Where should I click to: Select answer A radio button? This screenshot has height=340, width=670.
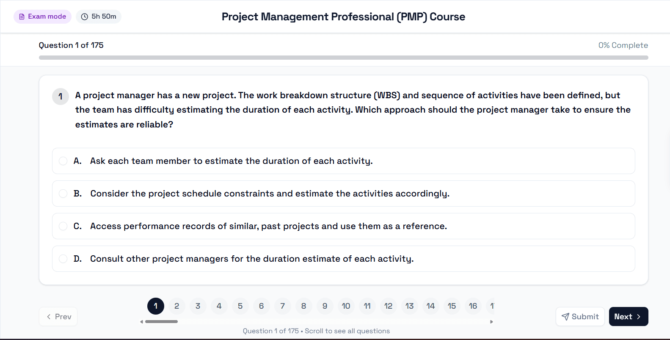63,161
